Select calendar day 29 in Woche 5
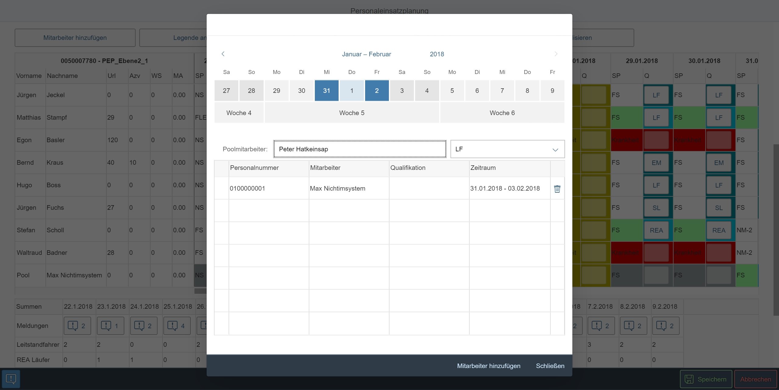 tap(276, 90)
